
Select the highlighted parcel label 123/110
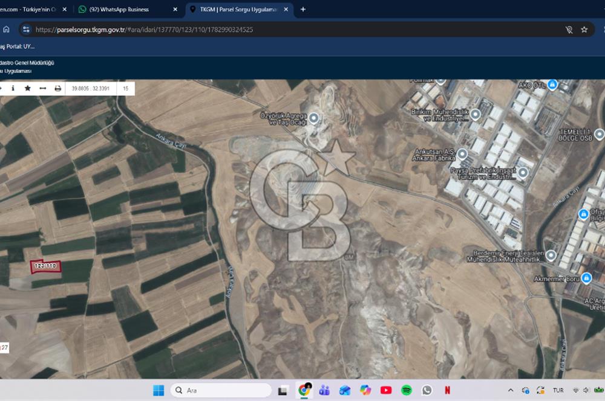(x=45, y=266)
